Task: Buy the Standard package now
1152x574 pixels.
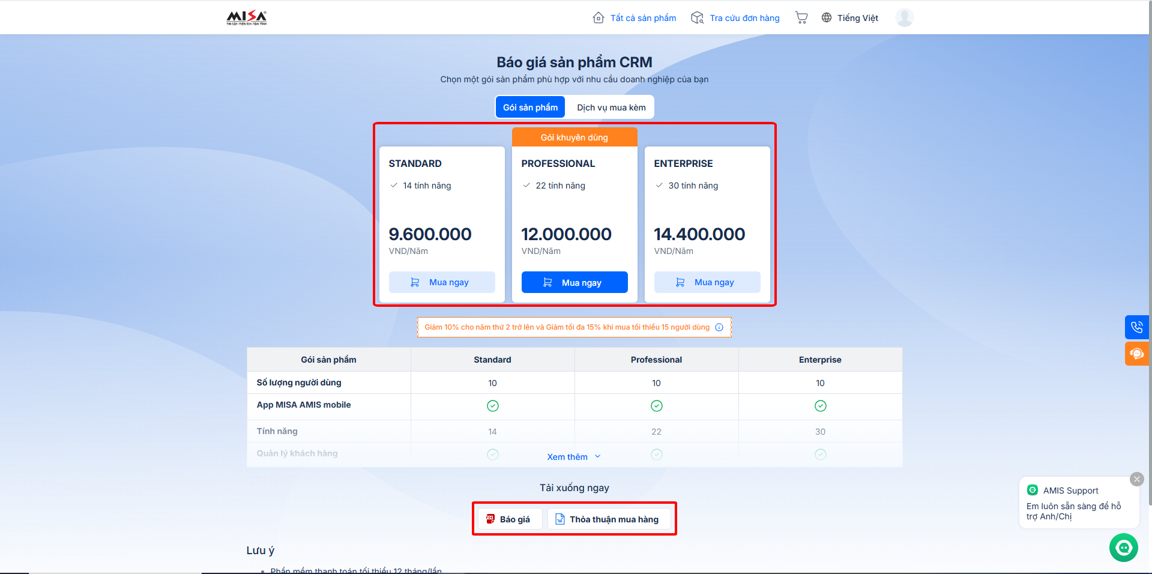Action: tap(442, 282)
